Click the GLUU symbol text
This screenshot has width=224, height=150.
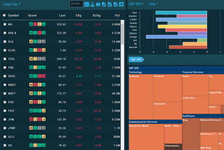(x=12, y=50)
